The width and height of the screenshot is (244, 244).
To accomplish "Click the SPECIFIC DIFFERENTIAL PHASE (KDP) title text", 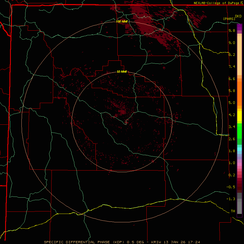I will [x=84, y=242].
